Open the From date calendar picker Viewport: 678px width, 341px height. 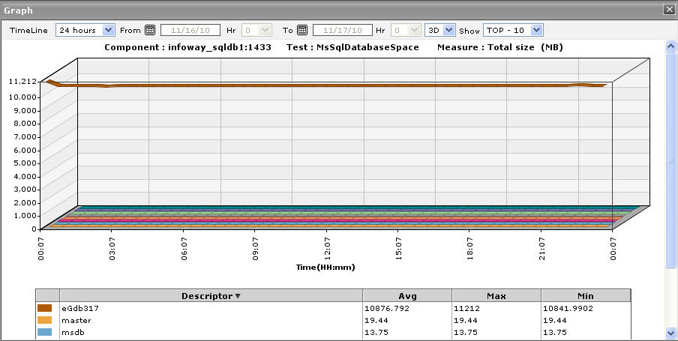[150, 30]
